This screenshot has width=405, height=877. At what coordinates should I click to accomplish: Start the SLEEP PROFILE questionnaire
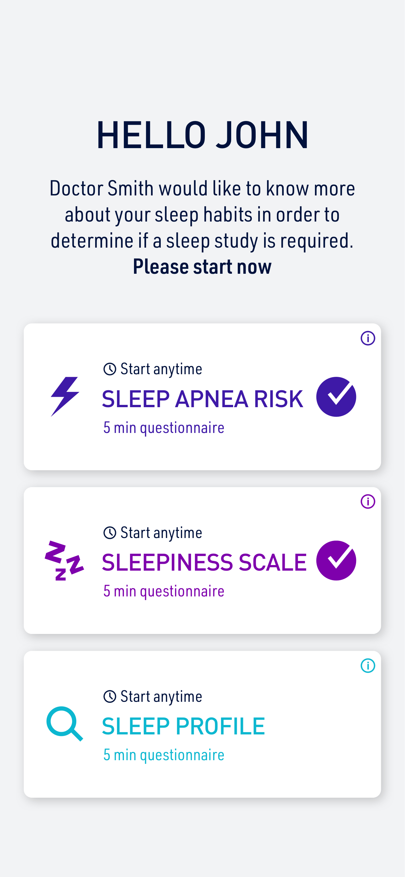pos(183,726)
